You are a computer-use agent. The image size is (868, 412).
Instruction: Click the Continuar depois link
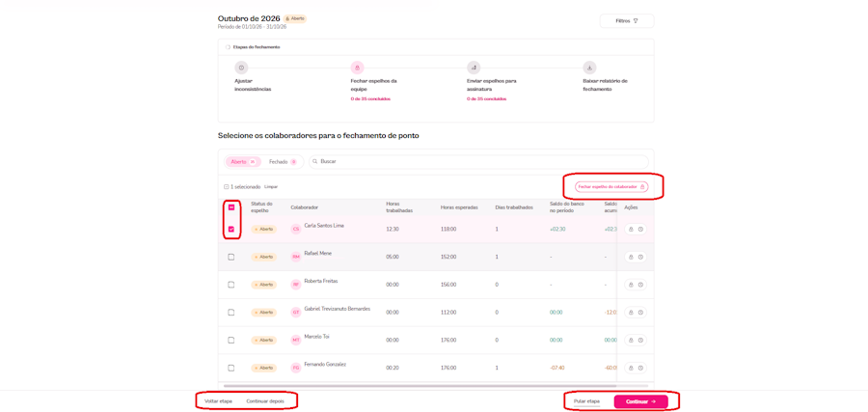point(264,401)
